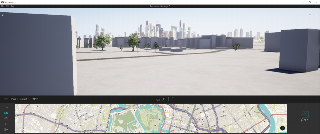
Task: Select the material picker eyedropper tool
Action: 164,99
